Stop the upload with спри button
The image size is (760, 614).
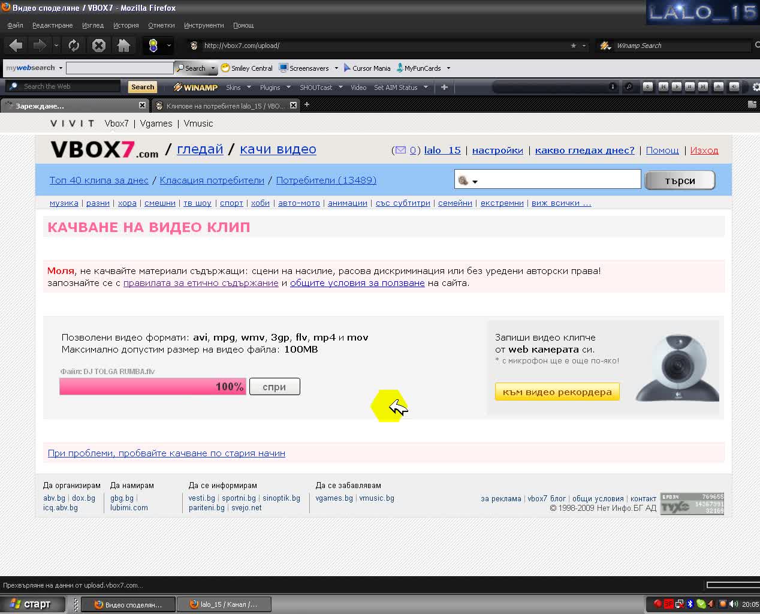tap(275, 387)
